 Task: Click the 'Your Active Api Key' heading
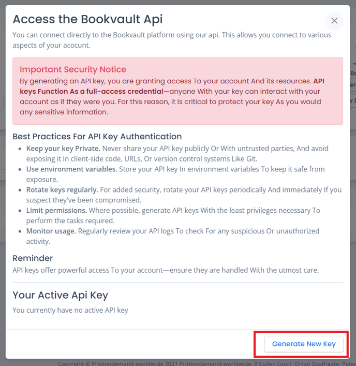pyautogui.click(x=60, y=295)
